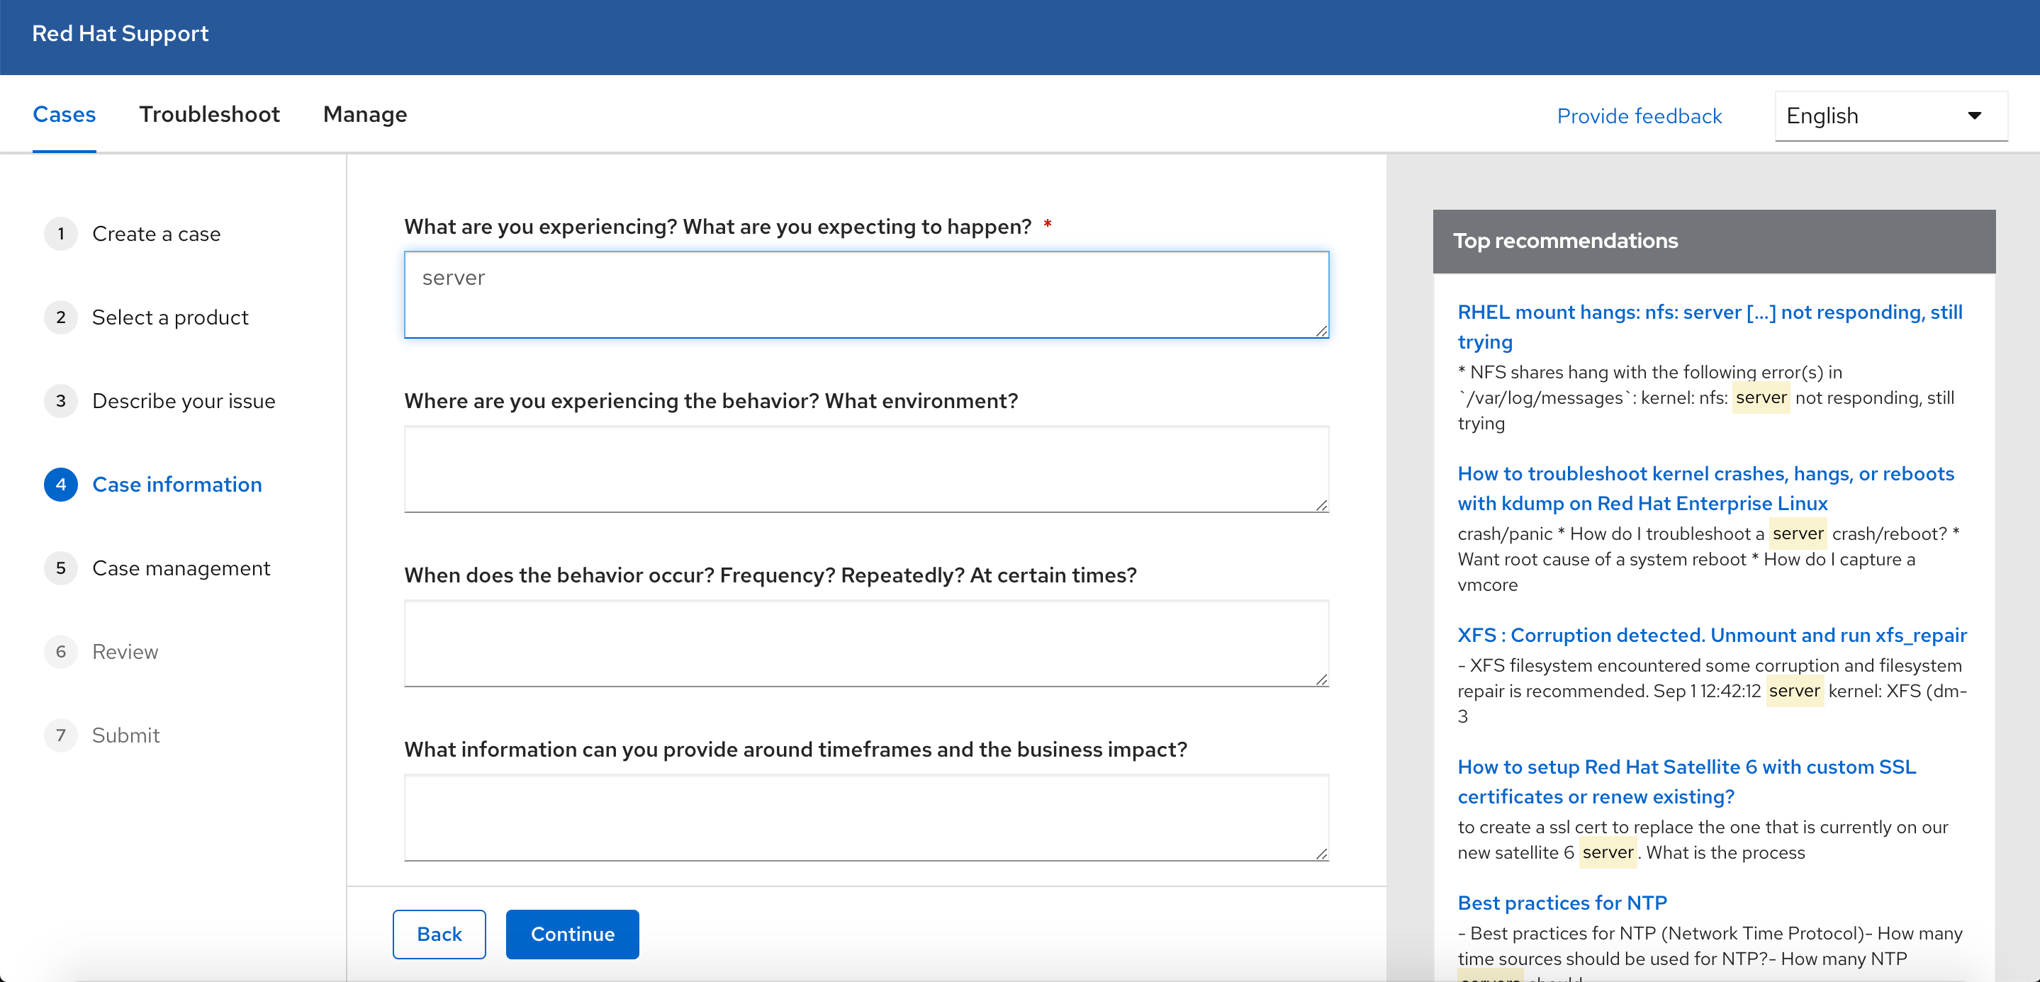The height and width of the screenshot is (982, 2040).
Task: Select the Cases tab
Action: pos(64,115)
